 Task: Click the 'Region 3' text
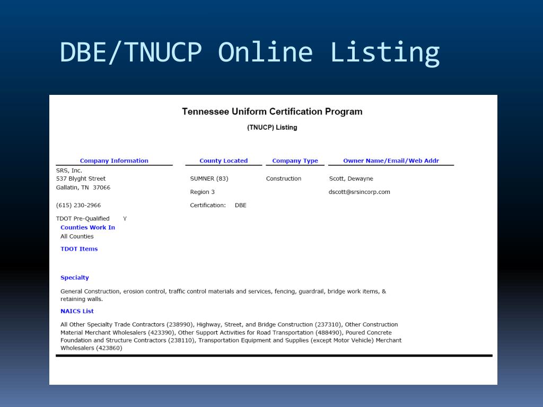(x=202, y=192)
